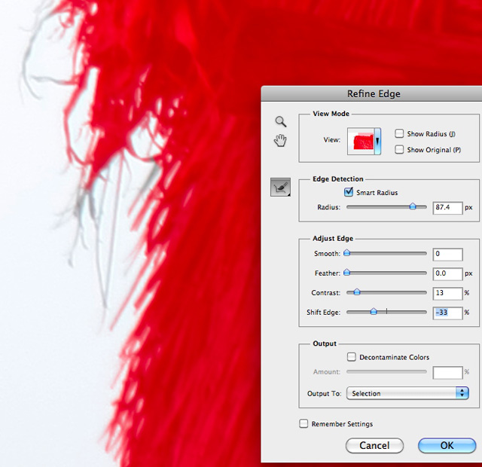Click the Contrast slider handle

click(356, 292)
